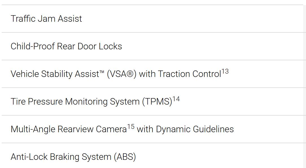Click the words 'with Dynamic Guidelines'
This screenshot has height=168, width=306.
(185, 129)
